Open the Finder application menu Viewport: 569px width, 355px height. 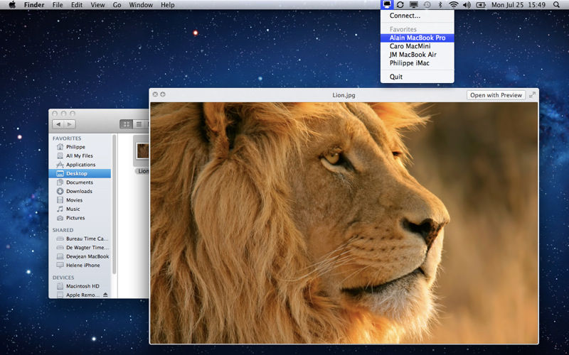[x=34, y=5]
